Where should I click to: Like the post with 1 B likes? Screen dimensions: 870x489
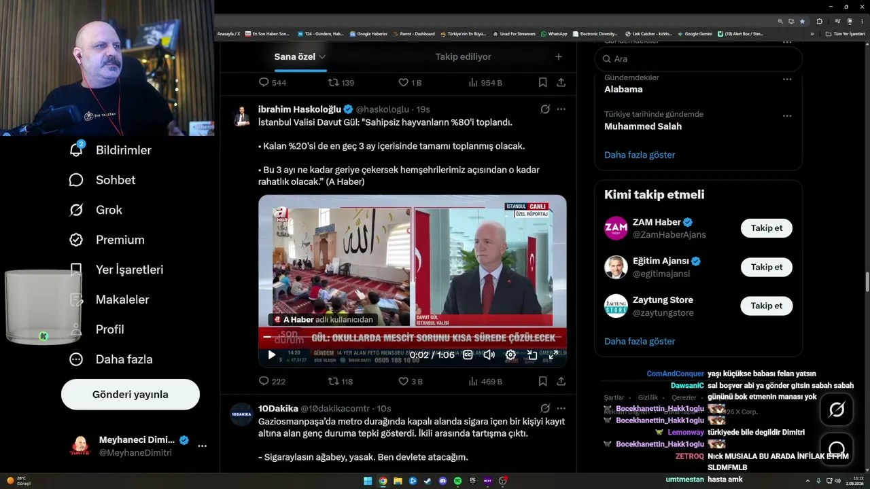tap(410, 83)
